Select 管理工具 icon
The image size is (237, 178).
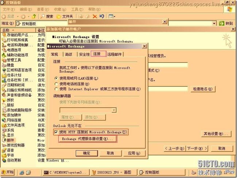pyautogui.click(x=4, y=60)
